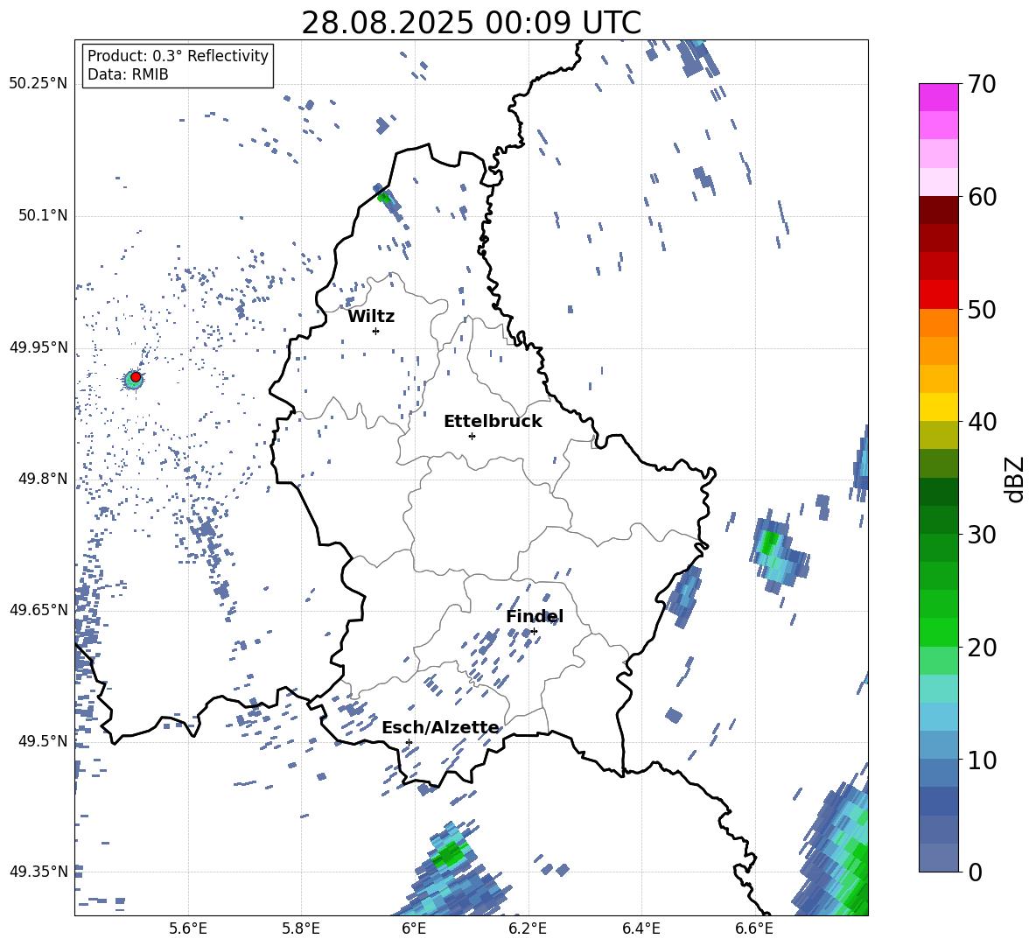Click the 5.6°E longitude label
Screen dimensions: 1036x946
click(x=188, y=929)
